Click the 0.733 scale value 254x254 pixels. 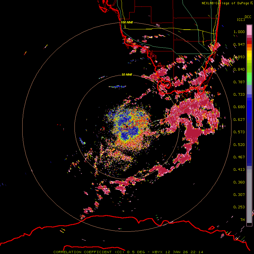point(239,95)
